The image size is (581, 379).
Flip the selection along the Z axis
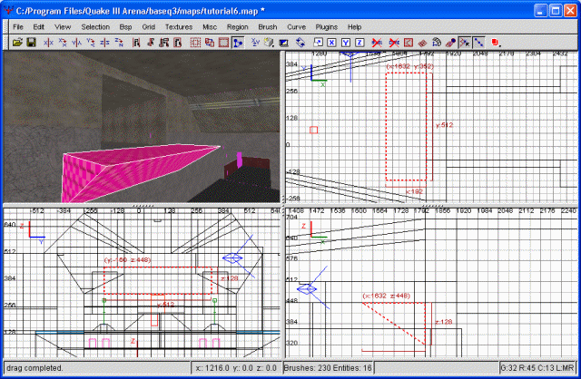pyautogui.click(x=105, y=43)
